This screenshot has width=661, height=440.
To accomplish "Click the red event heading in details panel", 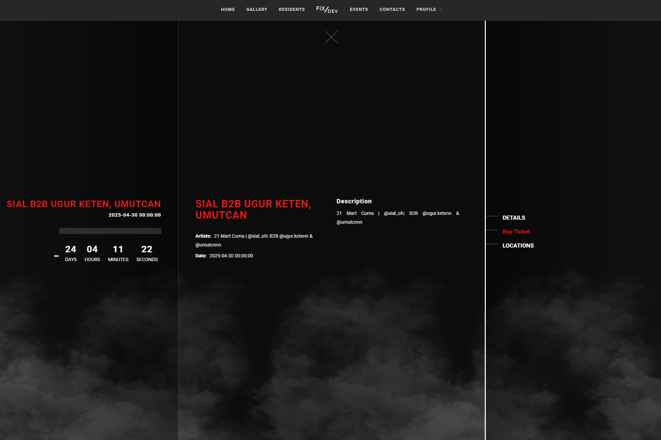I will coord(253,209).
